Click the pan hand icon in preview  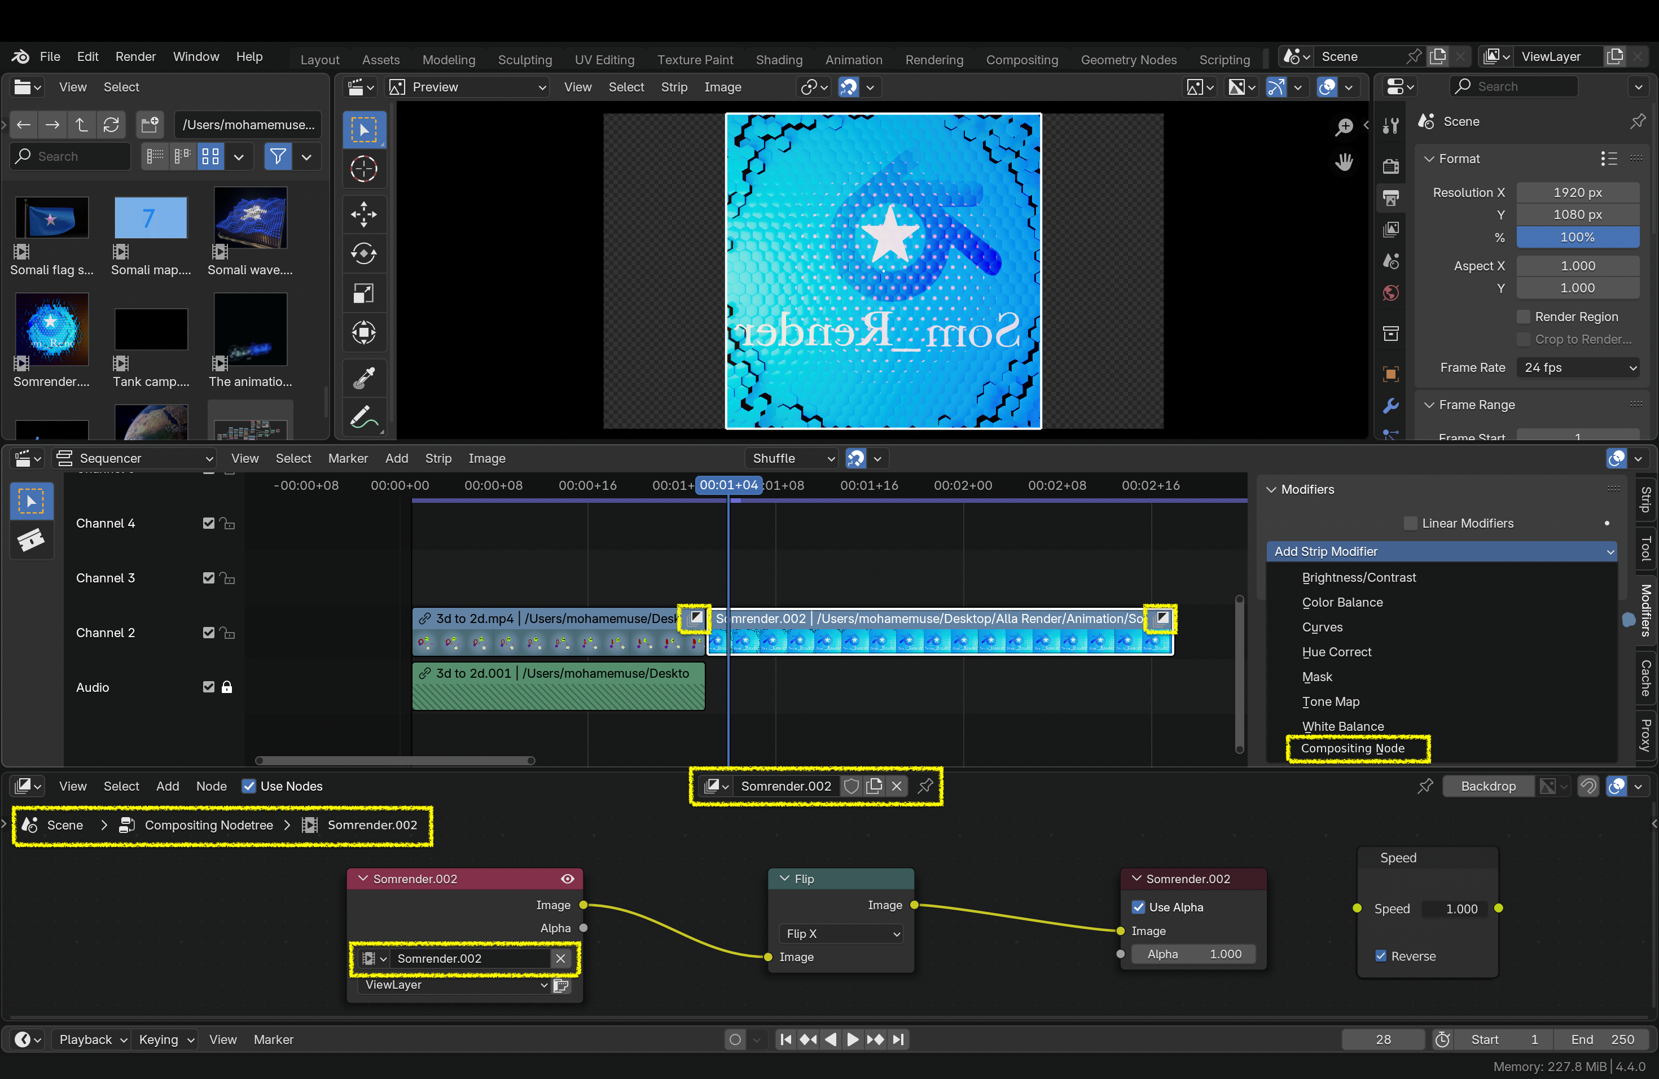click(1344, 163)
